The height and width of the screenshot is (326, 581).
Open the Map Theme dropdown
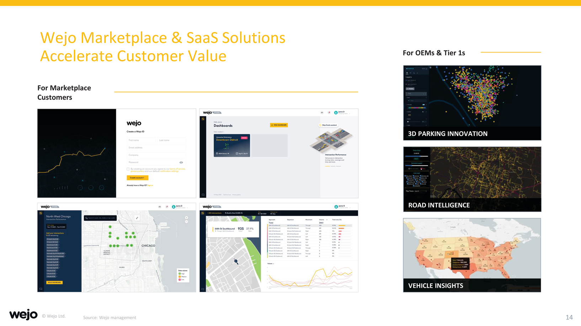coord(421,191)
